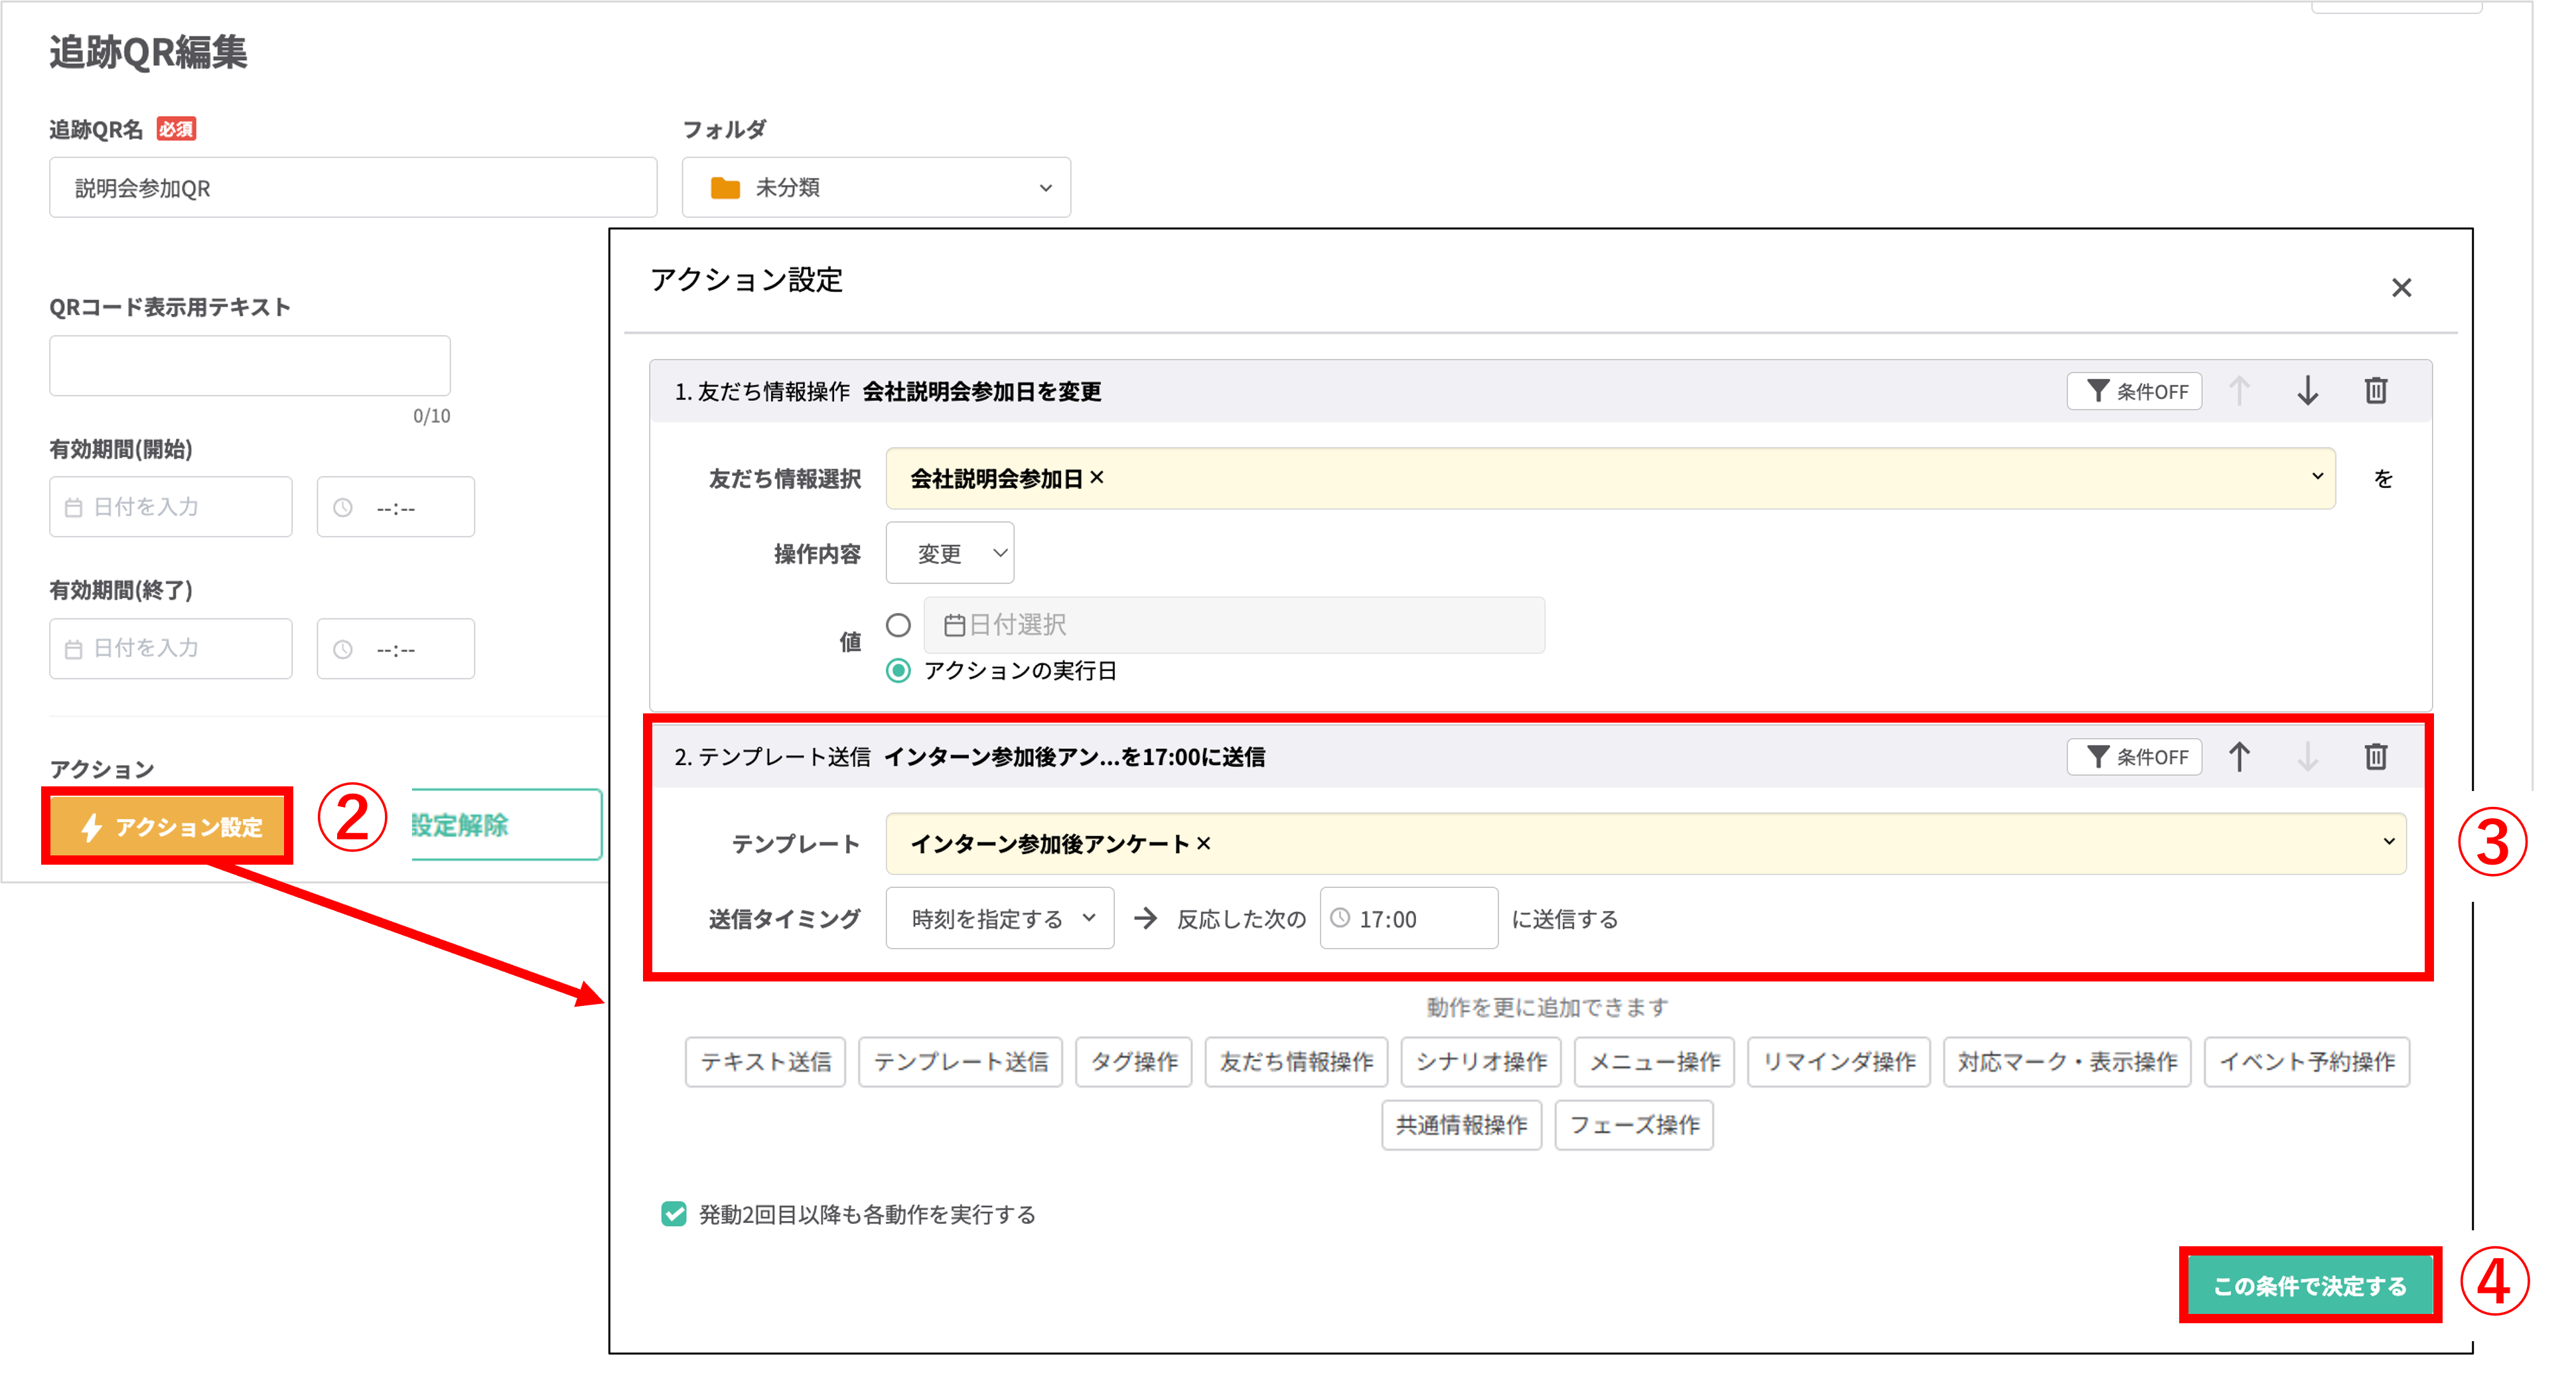Click the この条件で決定する button
Screen dimensions: 2576x1373
pos(2310,1287)
